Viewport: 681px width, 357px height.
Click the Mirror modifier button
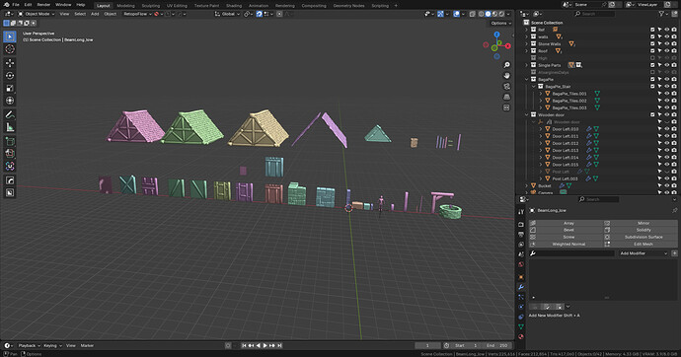[x=642, y=223]
